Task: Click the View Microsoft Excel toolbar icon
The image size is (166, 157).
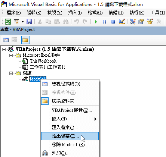Action: coord(8,22)
